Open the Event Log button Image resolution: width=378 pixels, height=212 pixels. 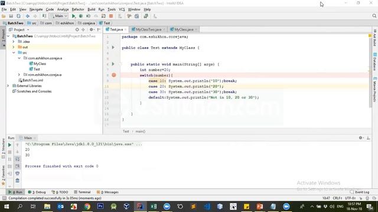(360, 192)
